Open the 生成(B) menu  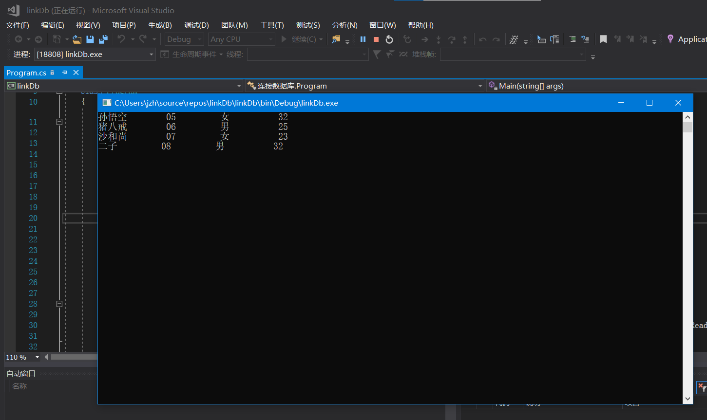160,25
